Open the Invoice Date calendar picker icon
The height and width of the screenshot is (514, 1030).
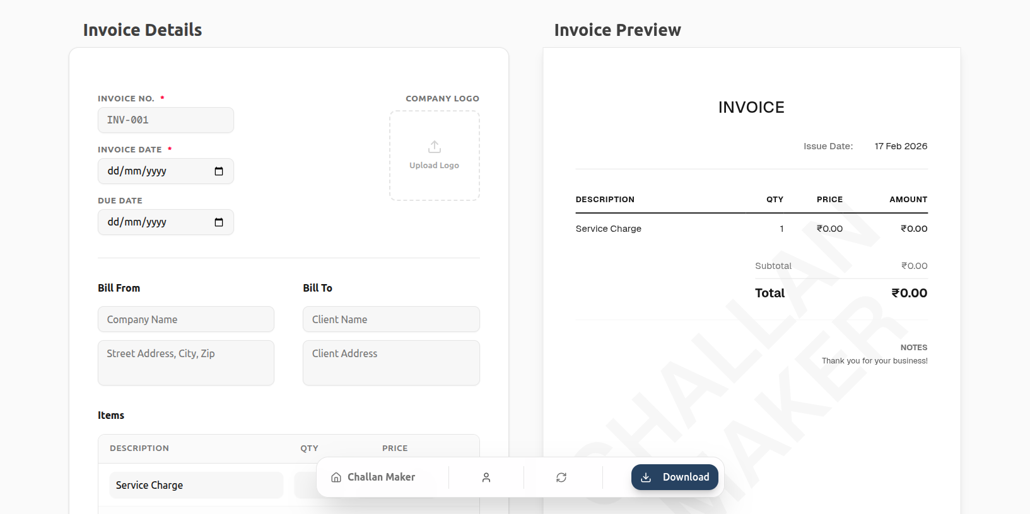pyautogui.click(x=219, y=171)
